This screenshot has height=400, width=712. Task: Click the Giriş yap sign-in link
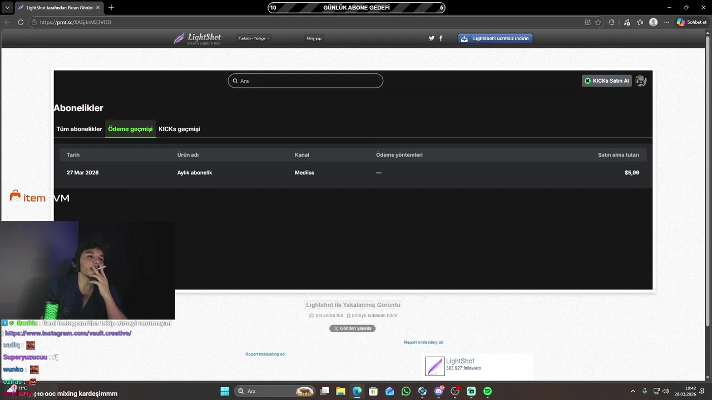(x=314, y=38)
